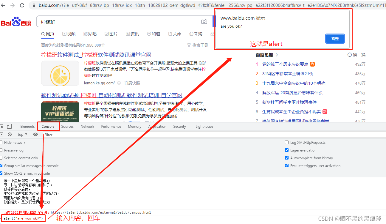This screenshot has width=386, height=224.
Task: Open hot search 31省区市新增本土确诊21例
Action: click(x=288, y=74)
